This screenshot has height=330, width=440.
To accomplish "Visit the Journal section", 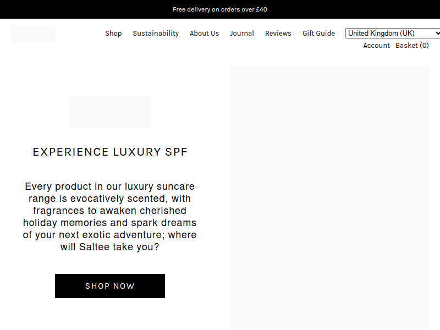I will click(242, 34).
